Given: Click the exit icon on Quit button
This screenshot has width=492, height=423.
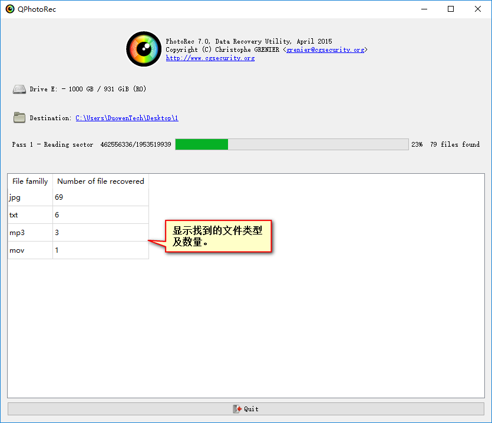Looking at the screenshot, I should click(x=237, y=409).
